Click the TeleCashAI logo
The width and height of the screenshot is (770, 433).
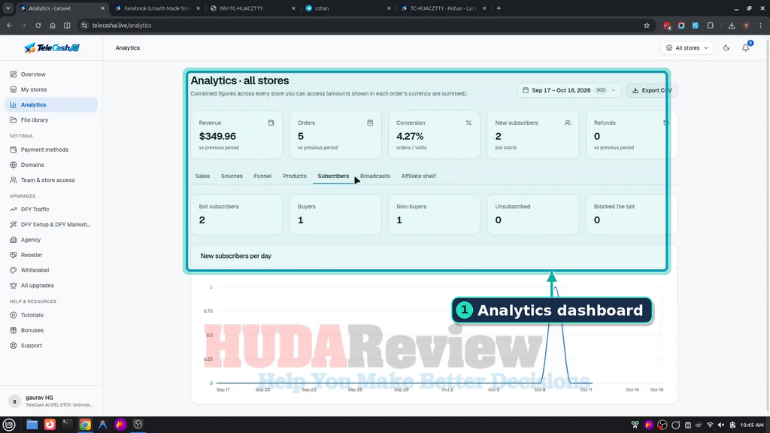52,47
